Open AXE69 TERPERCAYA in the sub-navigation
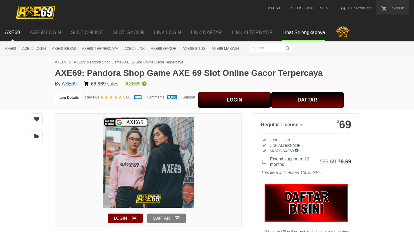Screen dimensions: 414x232 (100, 49)
